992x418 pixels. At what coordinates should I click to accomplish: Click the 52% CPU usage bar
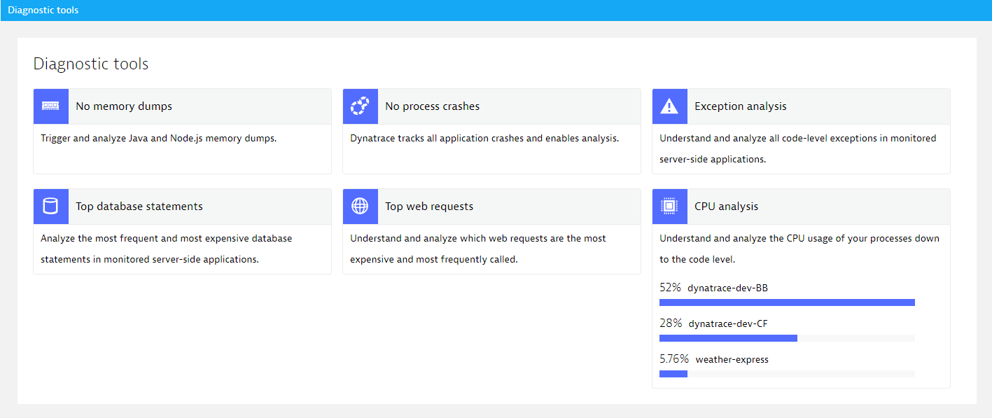click(x=787, y=302)
